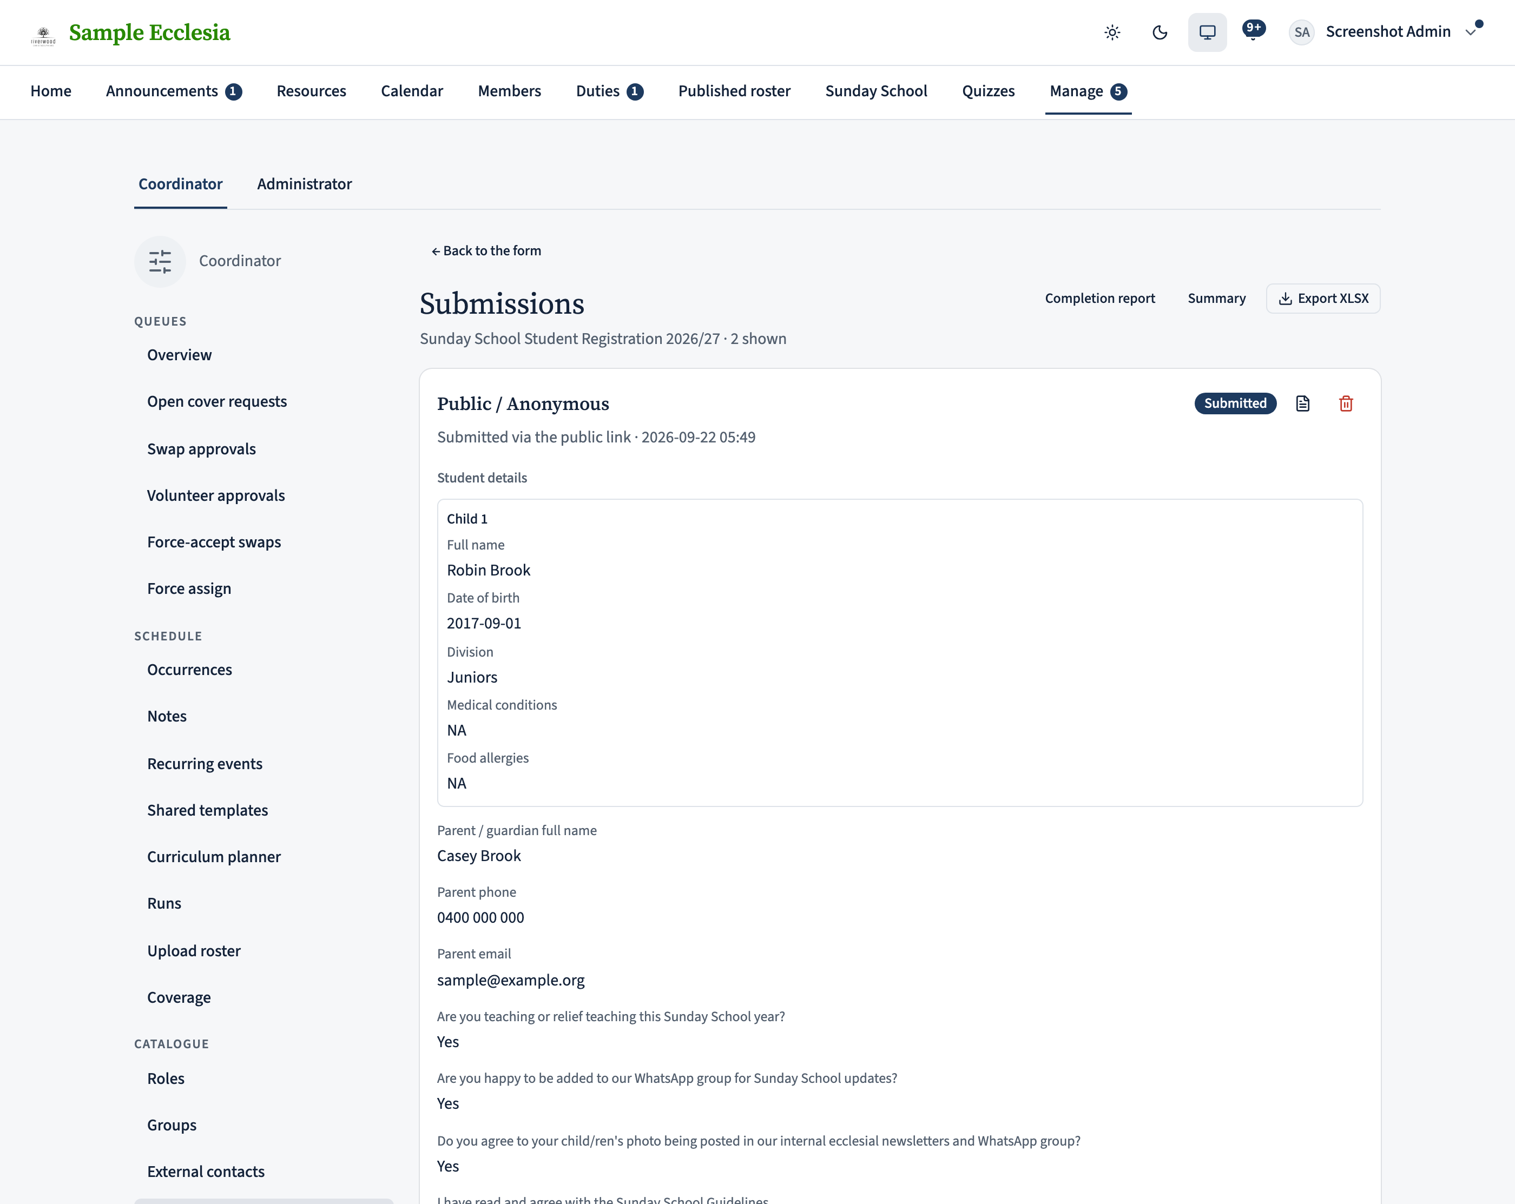
Task: Open the Home nav item
Action: click(x=51, y=91)
